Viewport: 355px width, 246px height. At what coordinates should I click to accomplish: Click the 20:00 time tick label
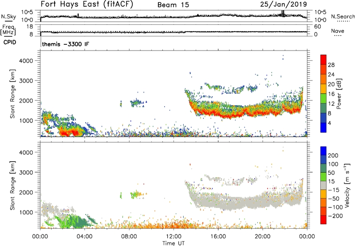pyautogui.click(x=263, y=237)
